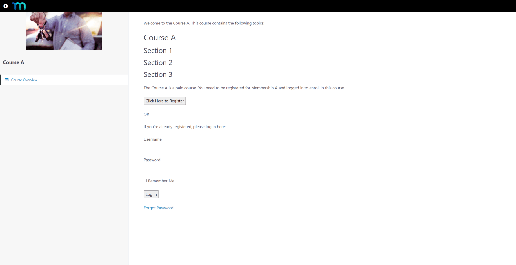Viewport: 516px width, 265px height.
Task: Open the Forgot Password link
Action: pyautogui.click(x=159, y=208)
